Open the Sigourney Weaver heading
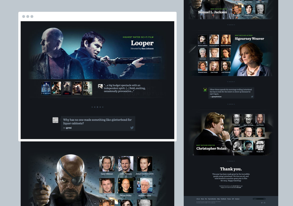 tap(249, 39)
